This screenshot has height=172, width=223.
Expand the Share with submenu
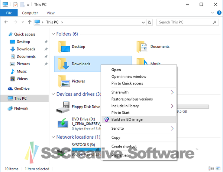(x=139, y=92)
